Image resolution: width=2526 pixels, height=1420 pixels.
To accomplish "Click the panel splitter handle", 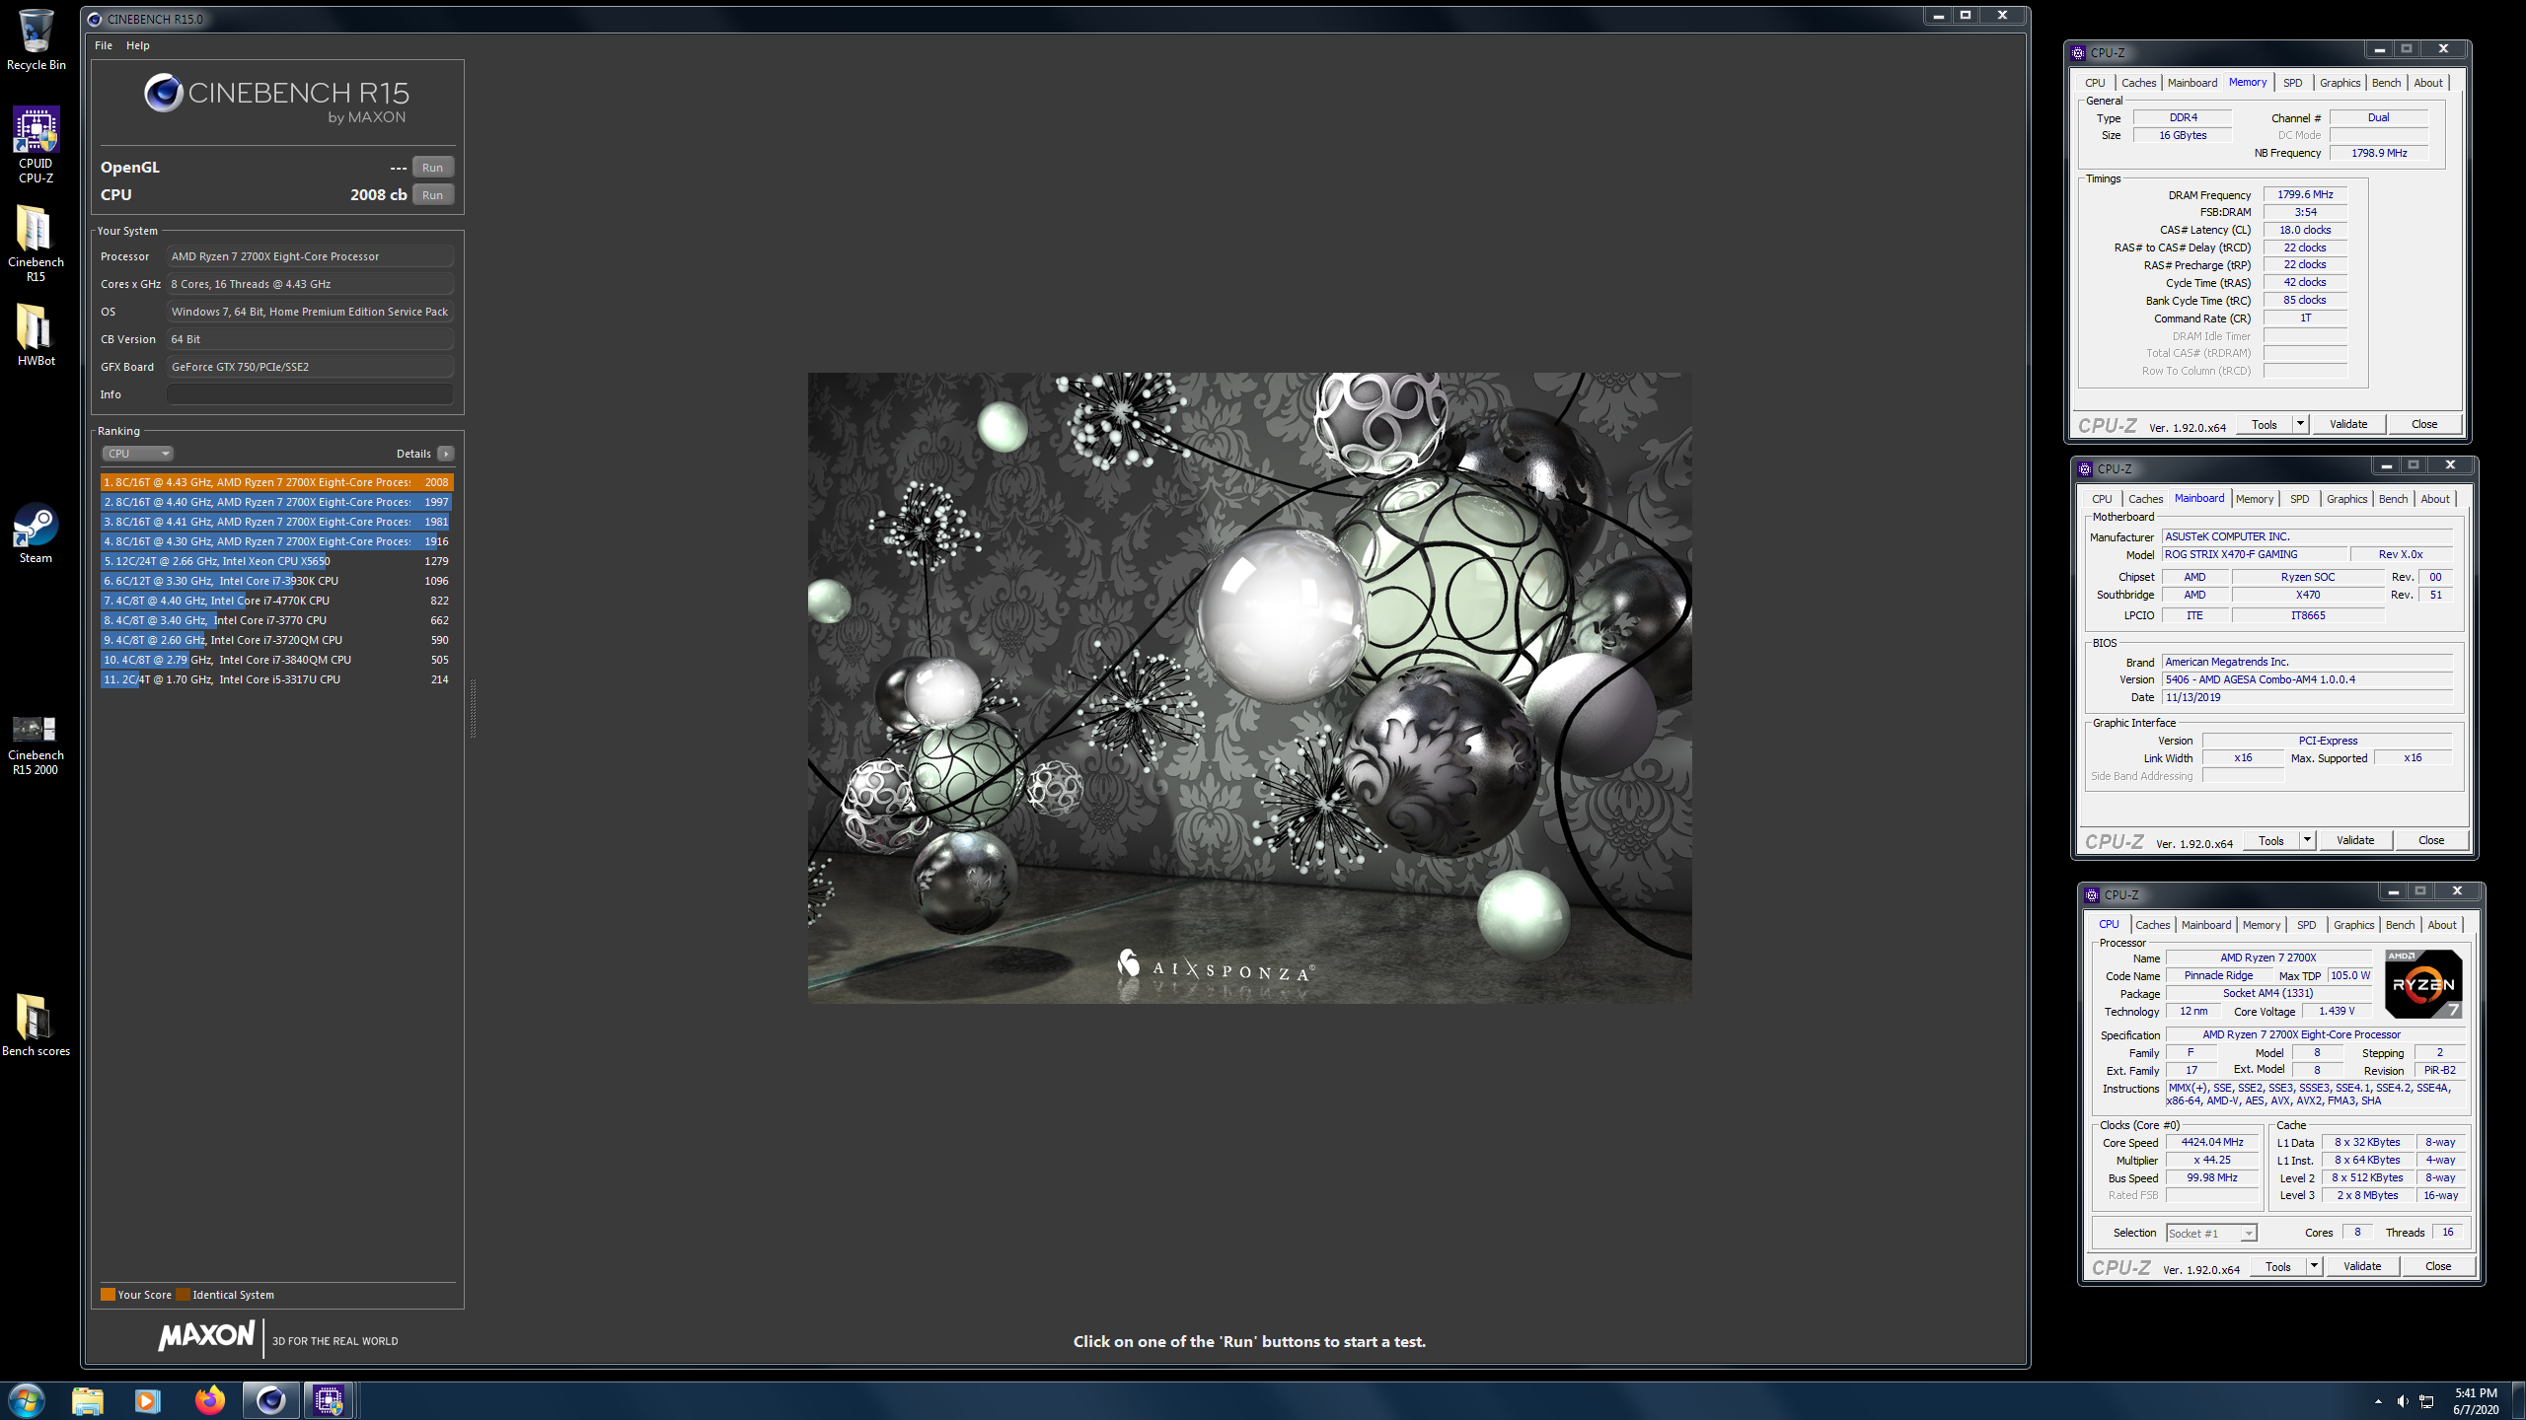I will (473, 708).
